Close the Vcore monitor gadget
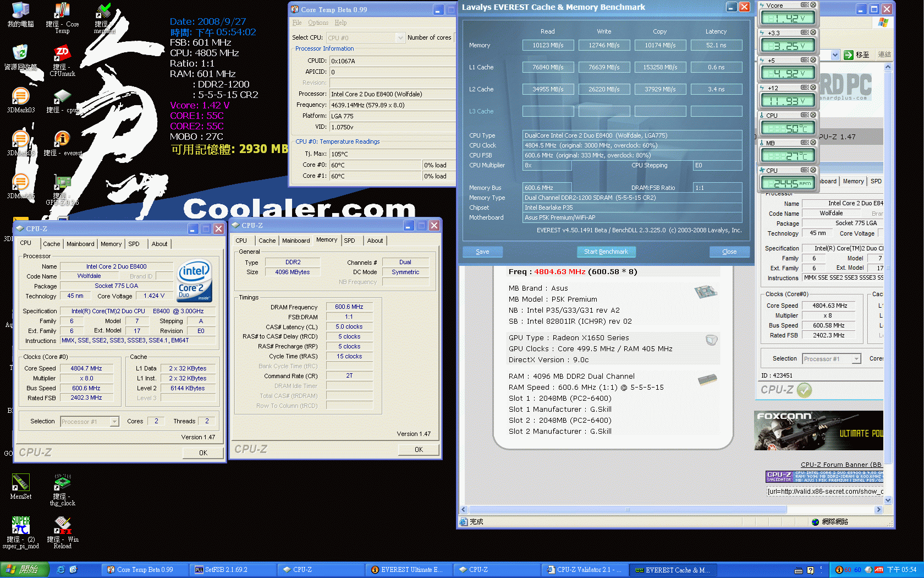924x578 pixels. point(813,5)
